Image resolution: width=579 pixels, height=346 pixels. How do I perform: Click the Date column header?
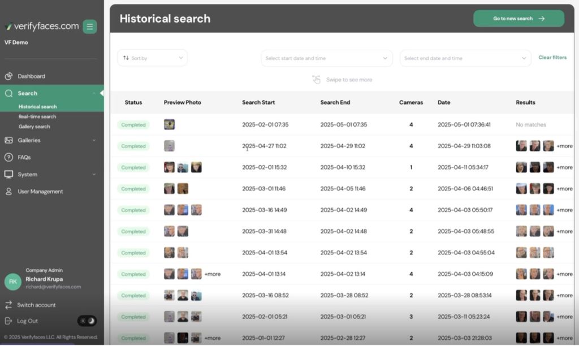coord(444,103)
